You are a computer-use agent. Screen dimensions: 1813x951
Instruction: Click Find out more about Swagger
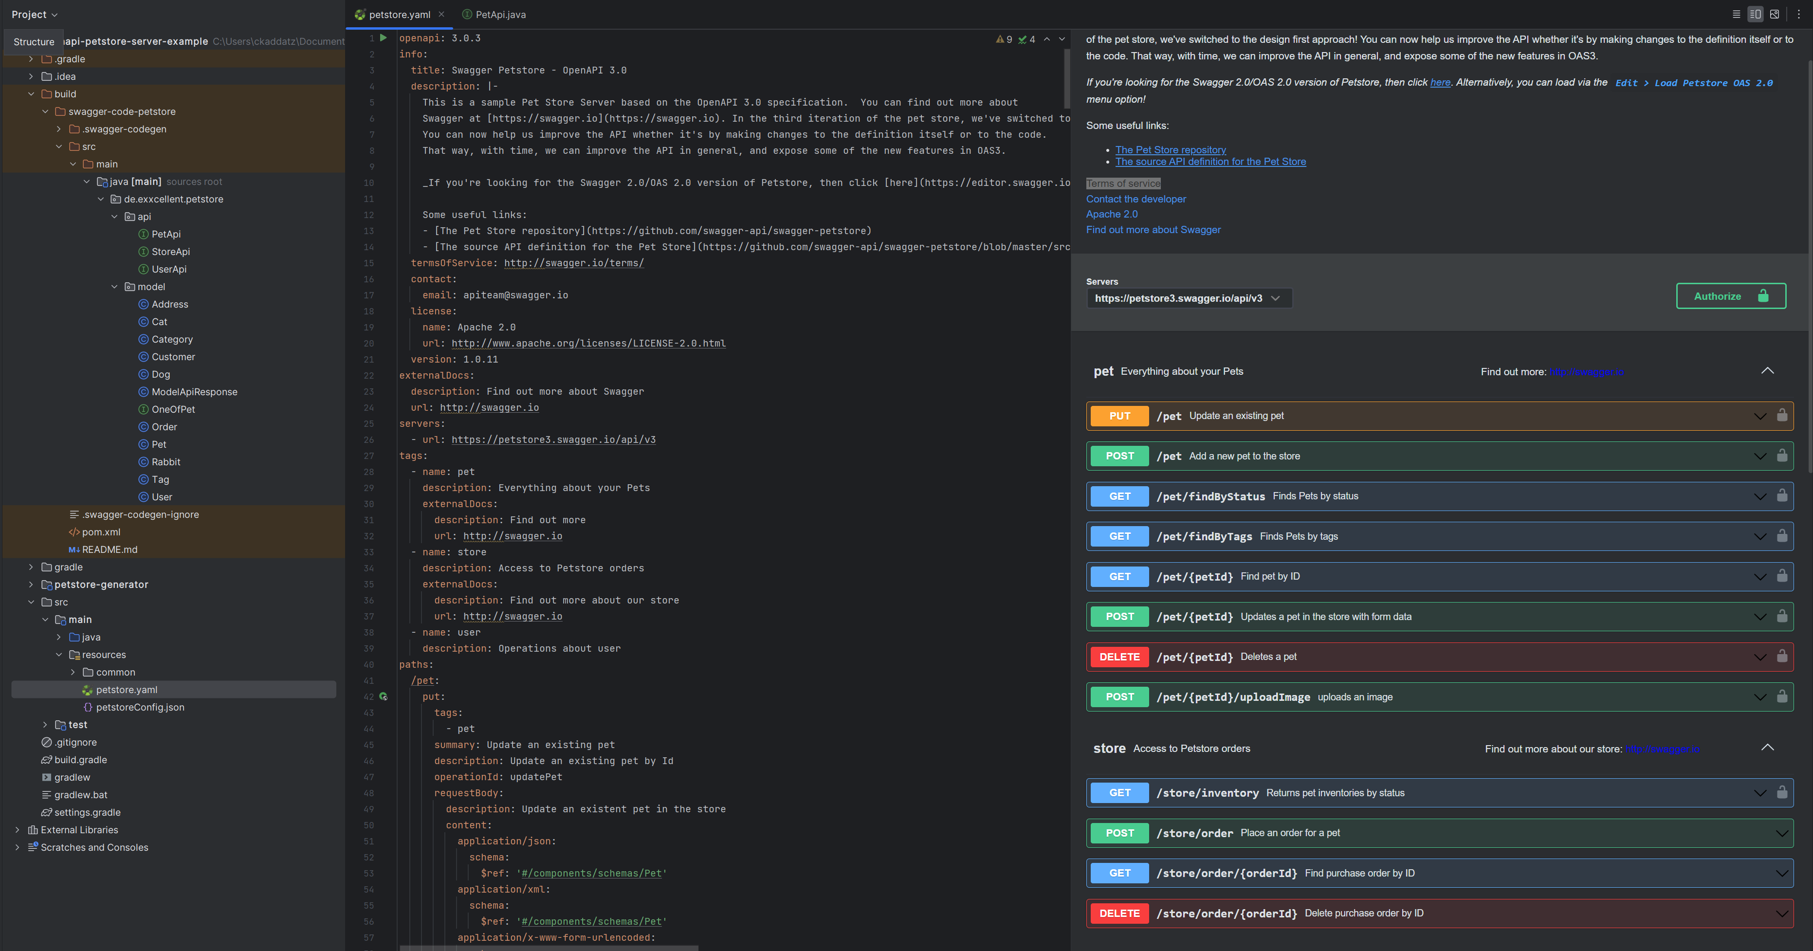coord(1153,230)
